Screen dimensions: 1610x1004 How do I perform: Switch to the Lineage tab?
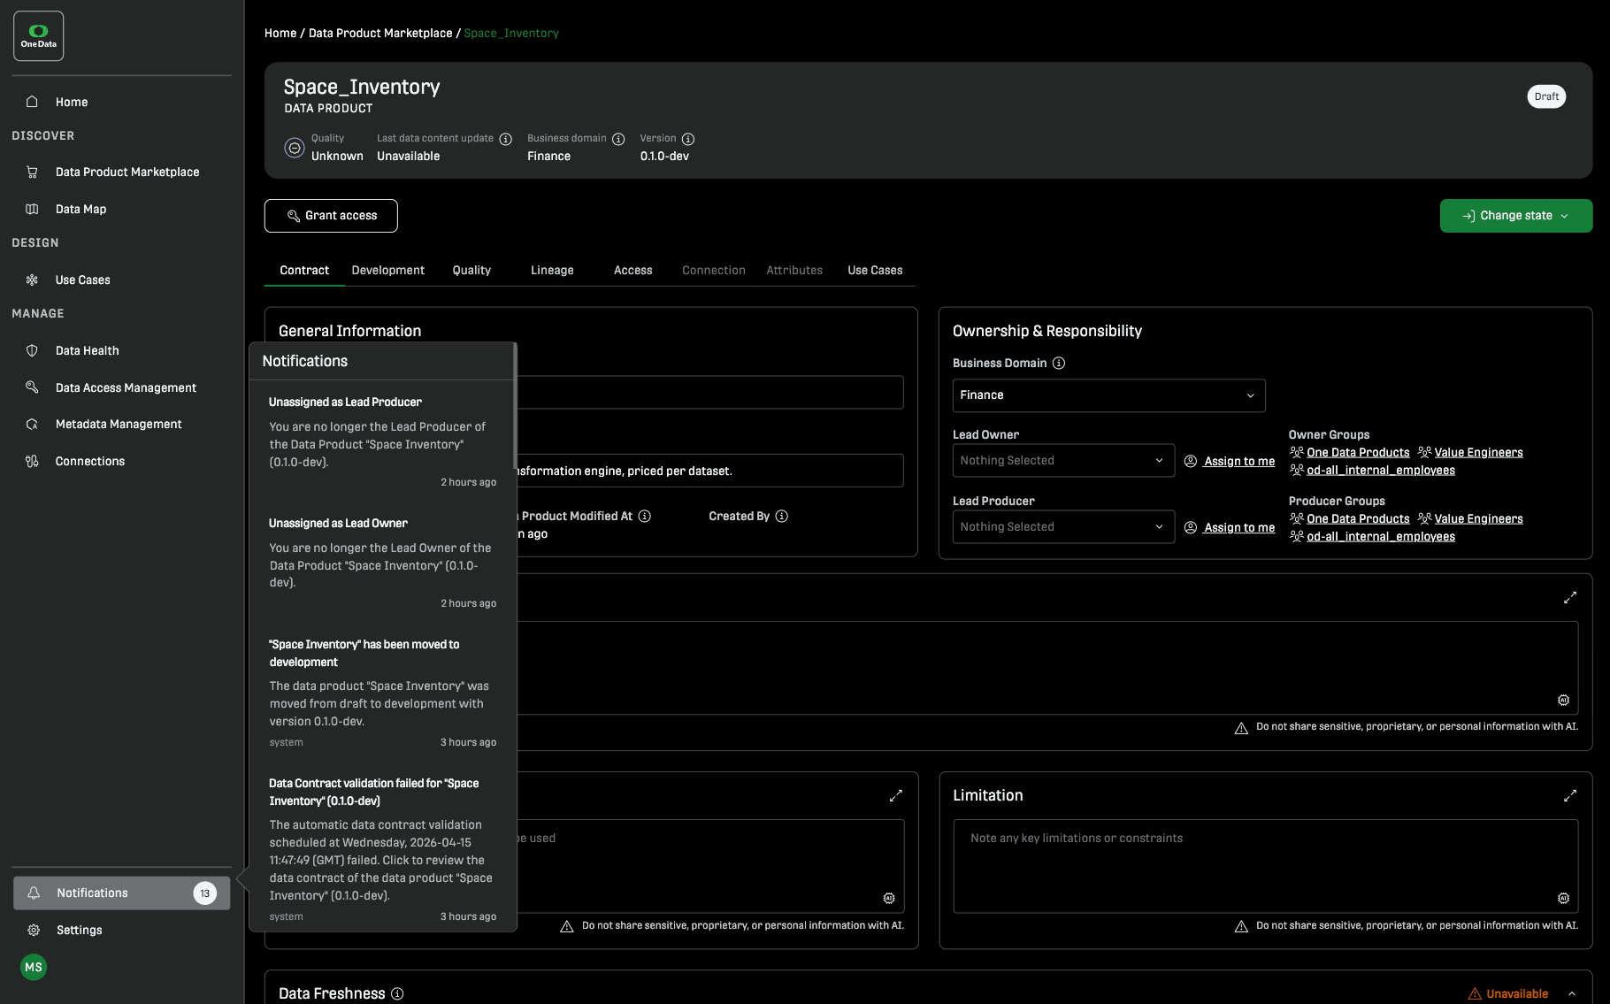click(552, 271)
